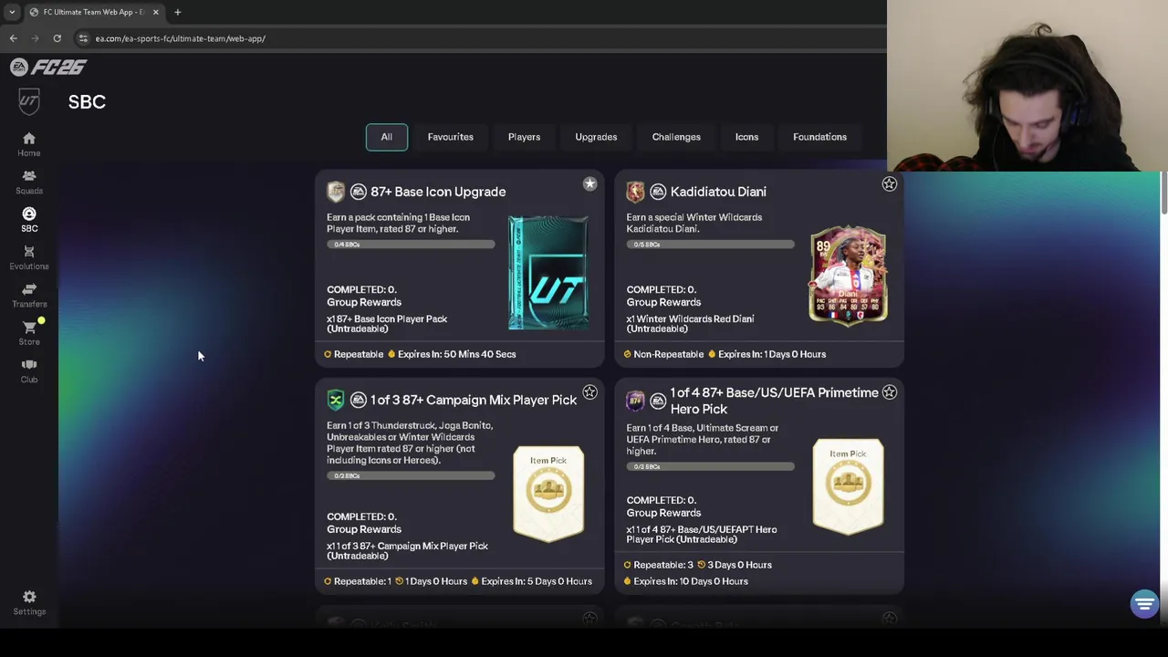Open 1 of 3 87+ Campaign Mix title
The width and height of the screenshot is (1168, 657).
click(x=474, y=400)
